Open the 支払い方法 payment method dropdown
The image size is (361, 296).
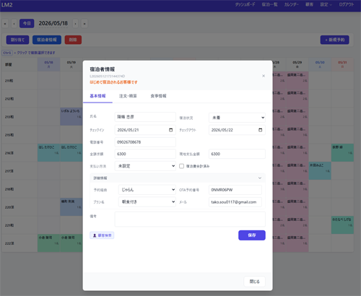coord(145,166)
